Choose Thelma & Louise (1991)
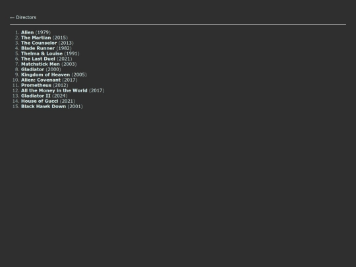This screenshot has height=267, width=356. [50, 53]
